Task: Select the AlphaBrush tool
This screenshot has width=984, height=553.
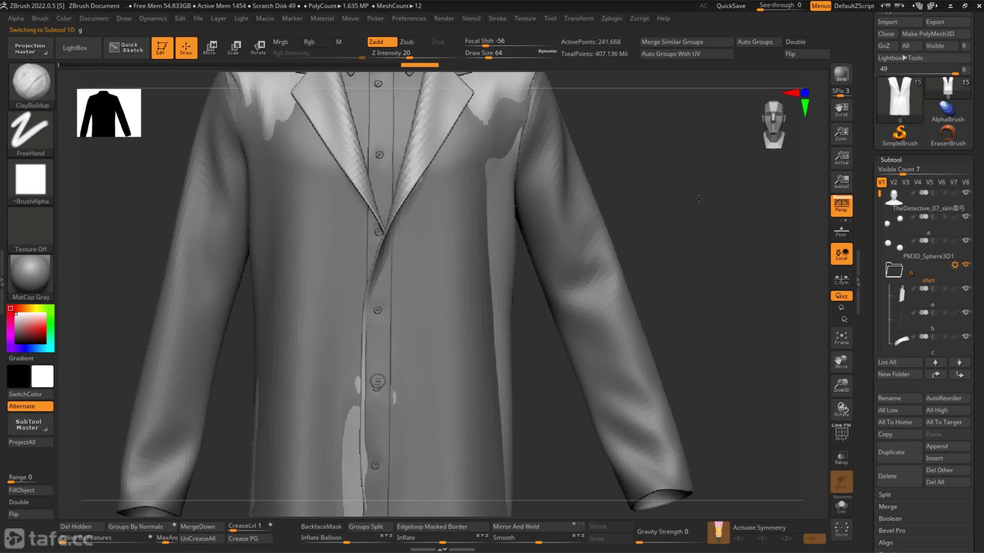Action: click(948, 112)
